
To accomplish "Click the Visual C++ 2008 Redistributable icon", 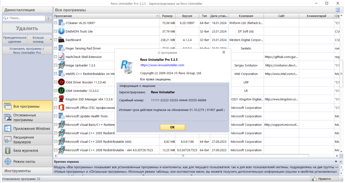I will click(61, 150).
